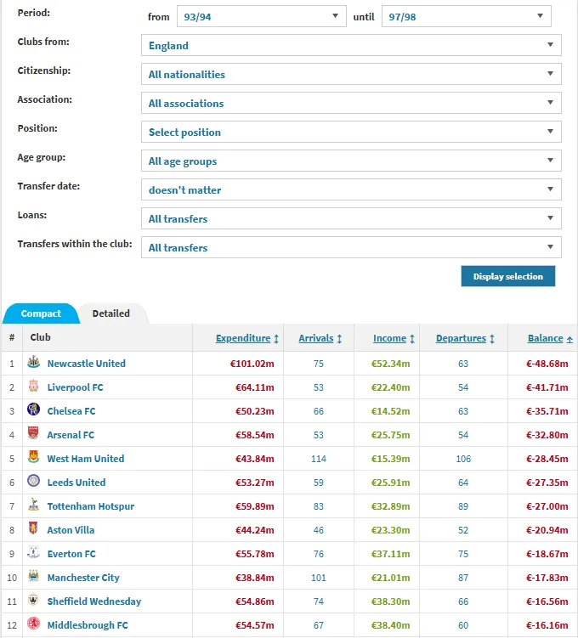Click the Aston Villa crest icon
The height and width of the screenshot is (638, 578).
tap(33, 530)
